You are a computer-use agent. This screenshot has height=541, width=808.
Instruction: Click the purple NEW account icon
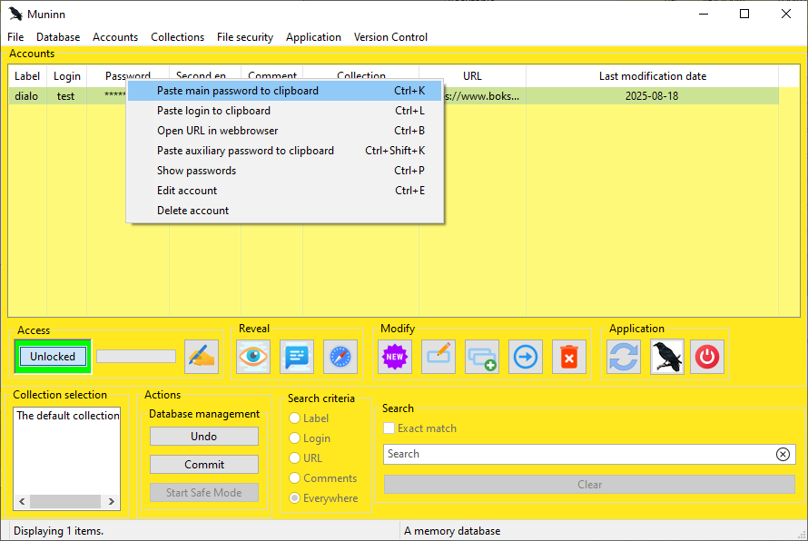tap(395, 357)
